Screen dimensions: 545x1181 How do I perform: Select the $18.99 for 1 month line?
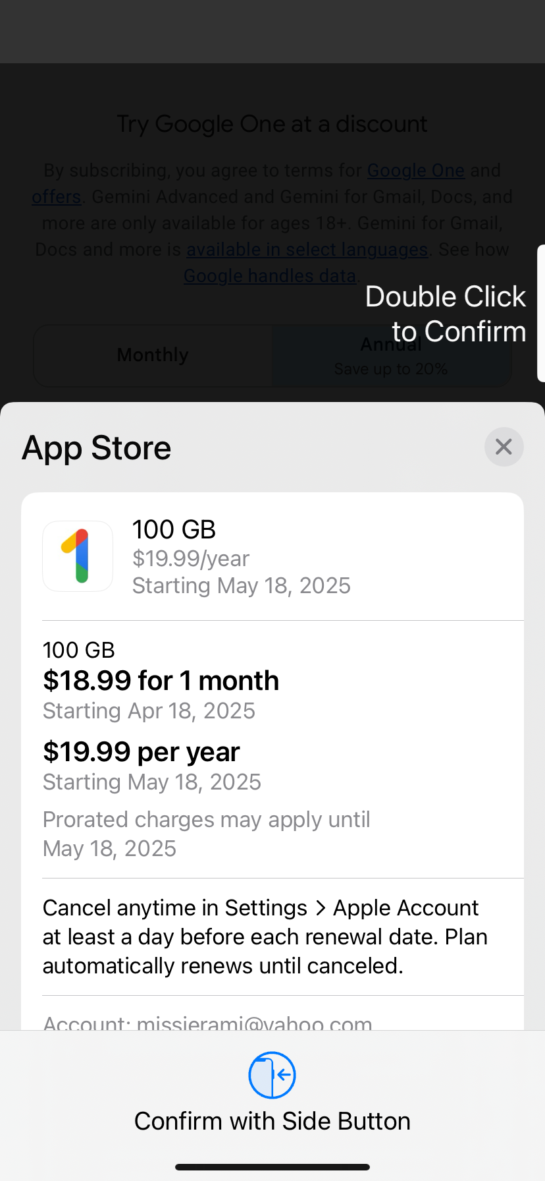pos(161,681)
